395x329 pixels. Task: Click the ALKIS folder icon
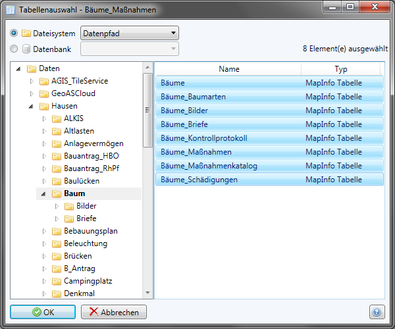click(57, 118)
